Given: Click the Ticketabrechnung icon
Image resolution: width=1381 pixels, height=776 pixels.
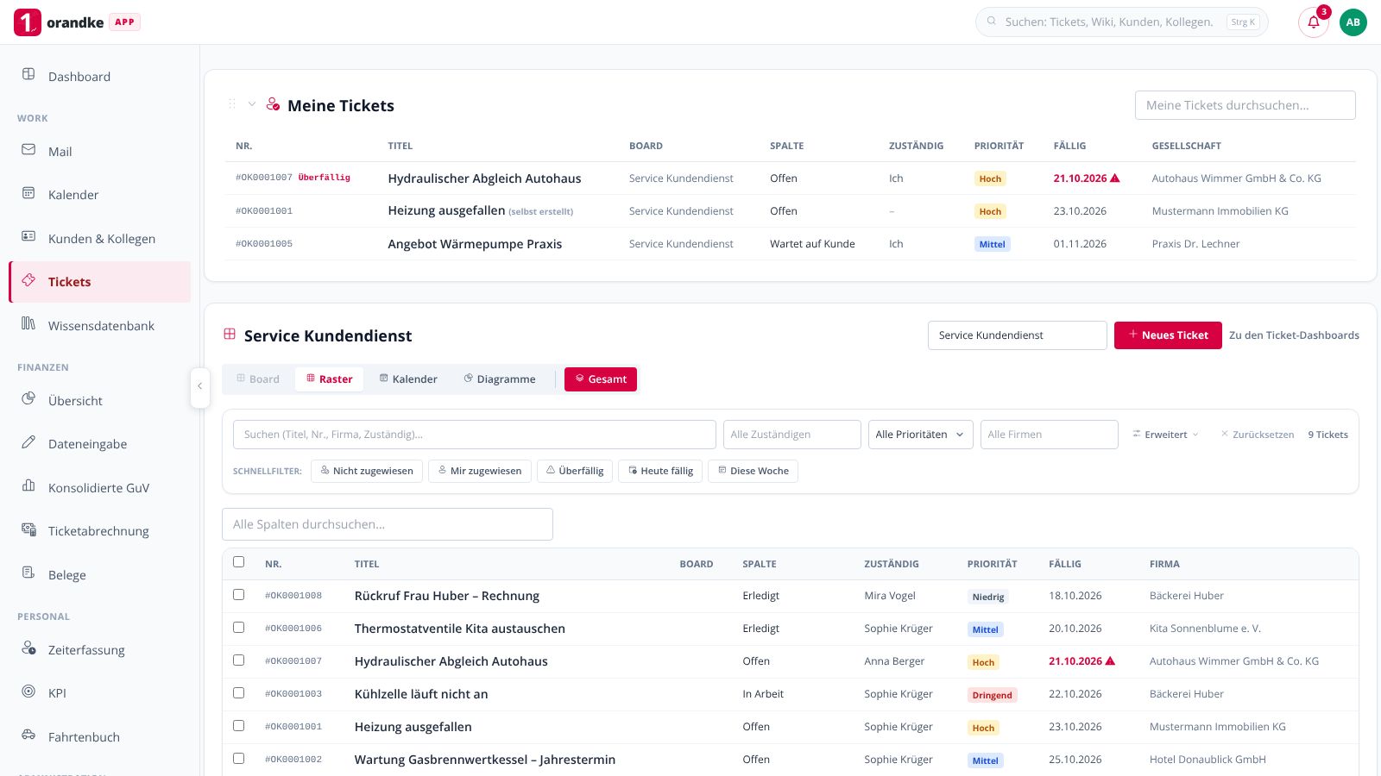Looking at the screenshot, I should [x=28, y=529].
